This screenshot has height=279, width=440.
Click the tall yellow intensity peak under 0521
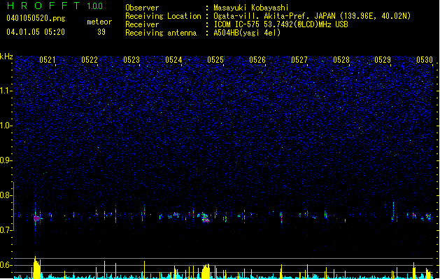(36, 267)
